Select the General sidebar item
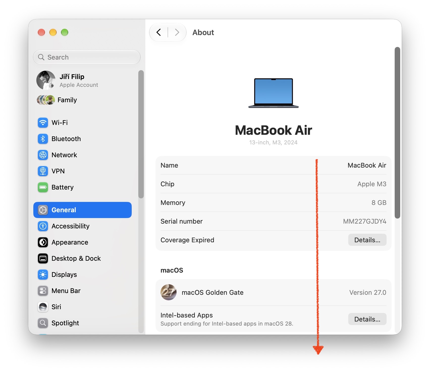430x372 pixels. [83, 210]
